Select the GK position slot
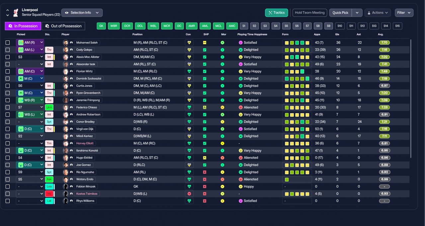Screen dimensions: 425x226 click(x=101, y=26)
